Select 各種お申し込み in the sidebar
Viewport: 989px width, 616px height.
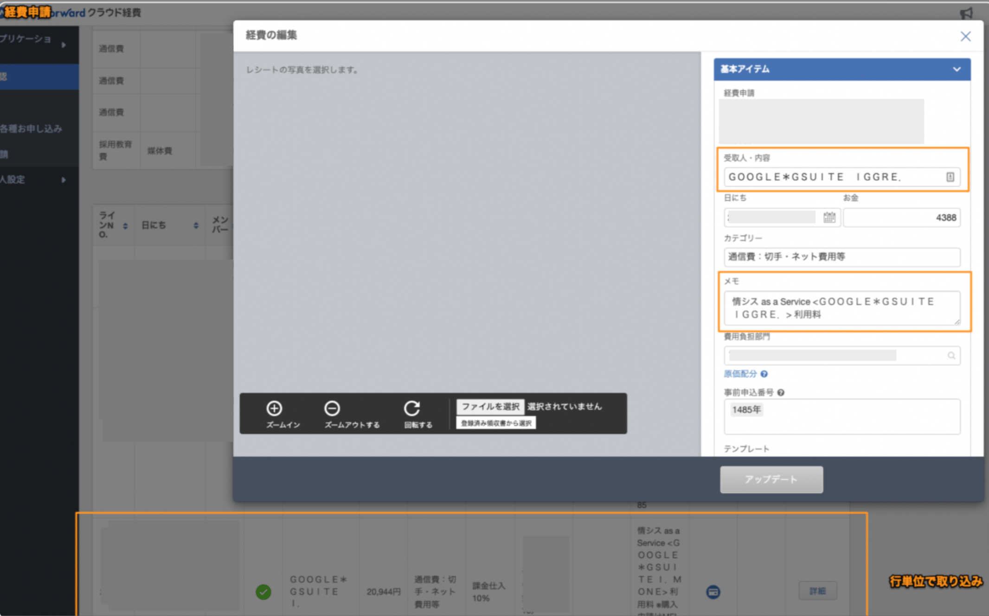(32, 129)
